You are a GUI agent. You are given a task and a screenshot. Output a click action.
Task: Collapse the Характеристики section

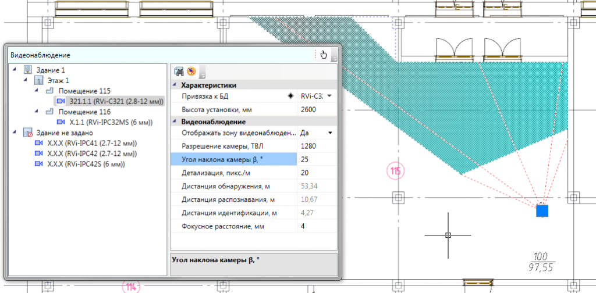pyautogui.click(x=175, y=85)
